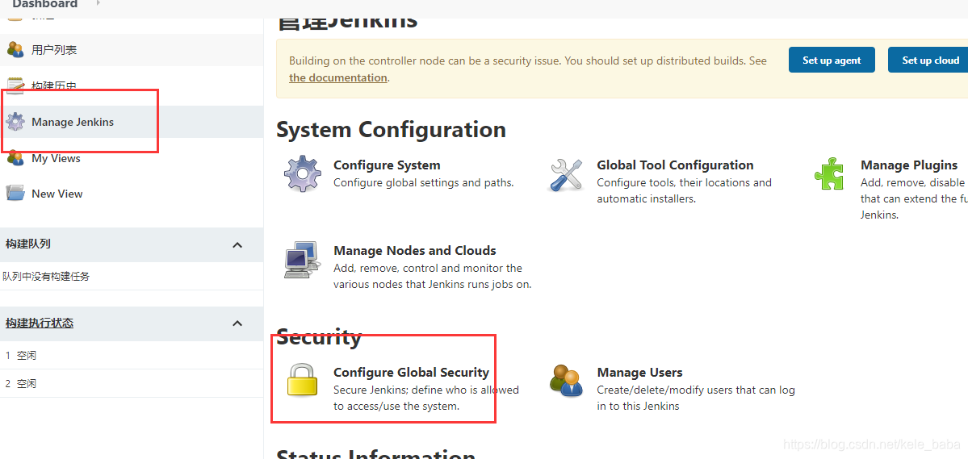Click 'Create/delete/modify users that can log' text
This screenshot has height=459, width=968.
coord(696,390)
